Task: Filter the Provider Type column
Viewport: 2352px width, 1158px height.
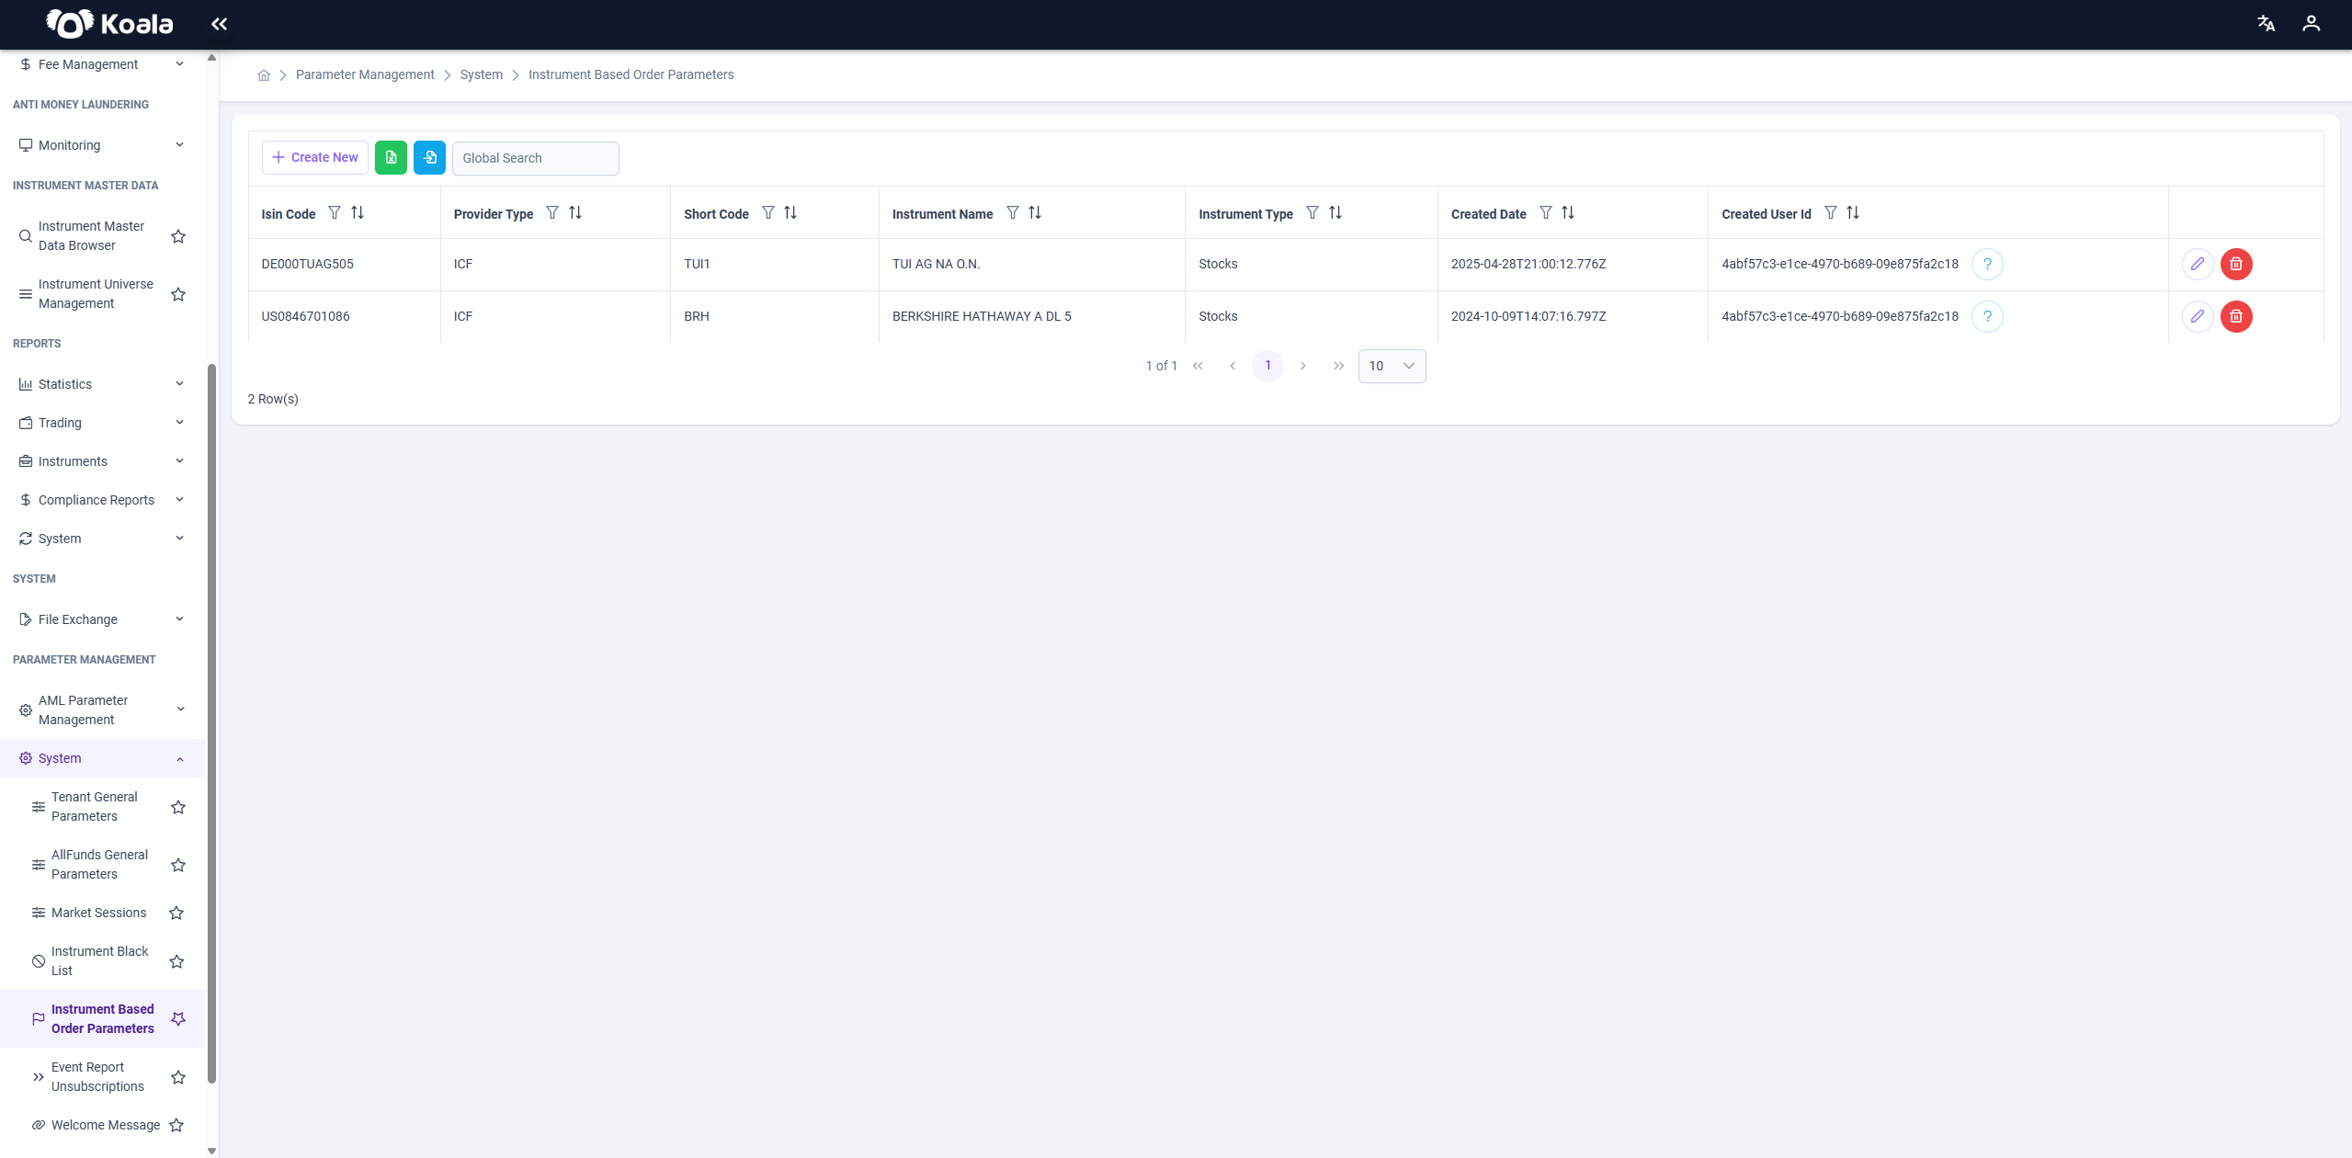Action: point(552,213)
